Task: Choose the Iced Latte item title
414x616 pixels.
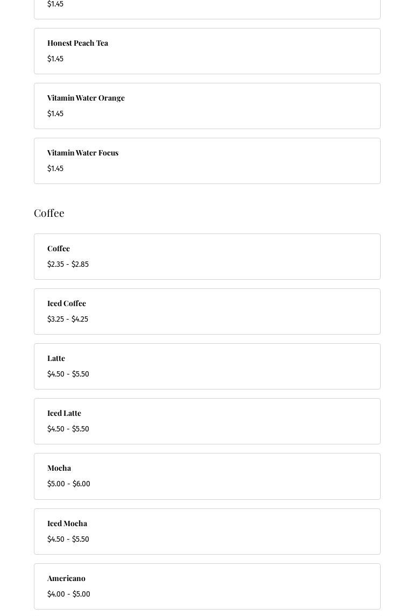Action: [x=64, y=413]
